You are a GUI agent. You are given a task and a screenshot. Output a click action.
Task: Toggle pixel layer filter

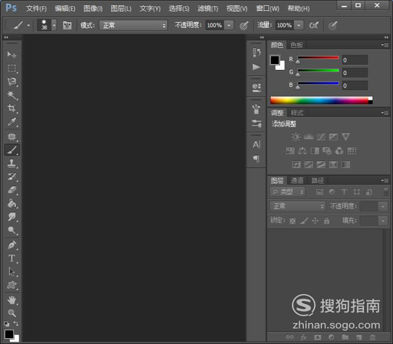[319, 192]
